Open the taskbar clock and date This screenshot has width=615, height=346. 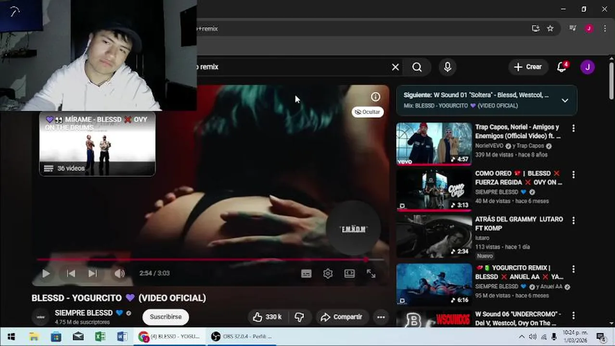coord(575,337)
